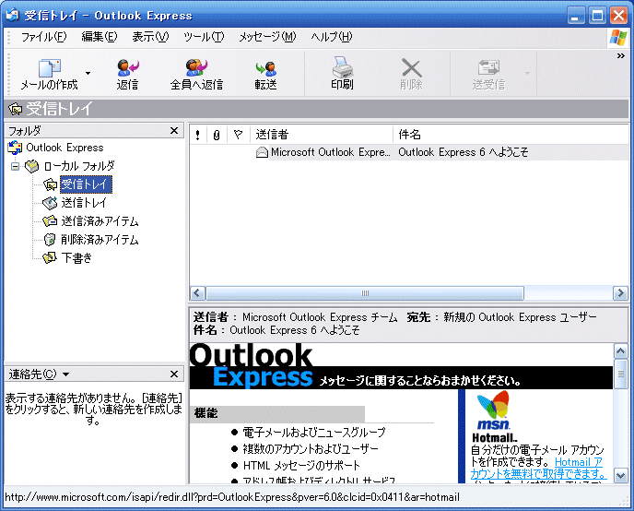The height and width of the screenshot is (511, 634).
Task: Sort by the attachment paperclip column header
Action: pyautogui.click(x=217, y=135)
